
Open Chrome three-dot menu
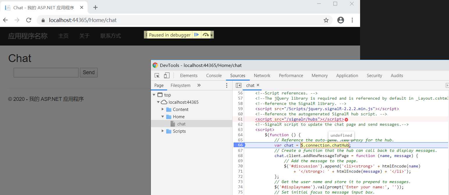[x=352, y=20]
